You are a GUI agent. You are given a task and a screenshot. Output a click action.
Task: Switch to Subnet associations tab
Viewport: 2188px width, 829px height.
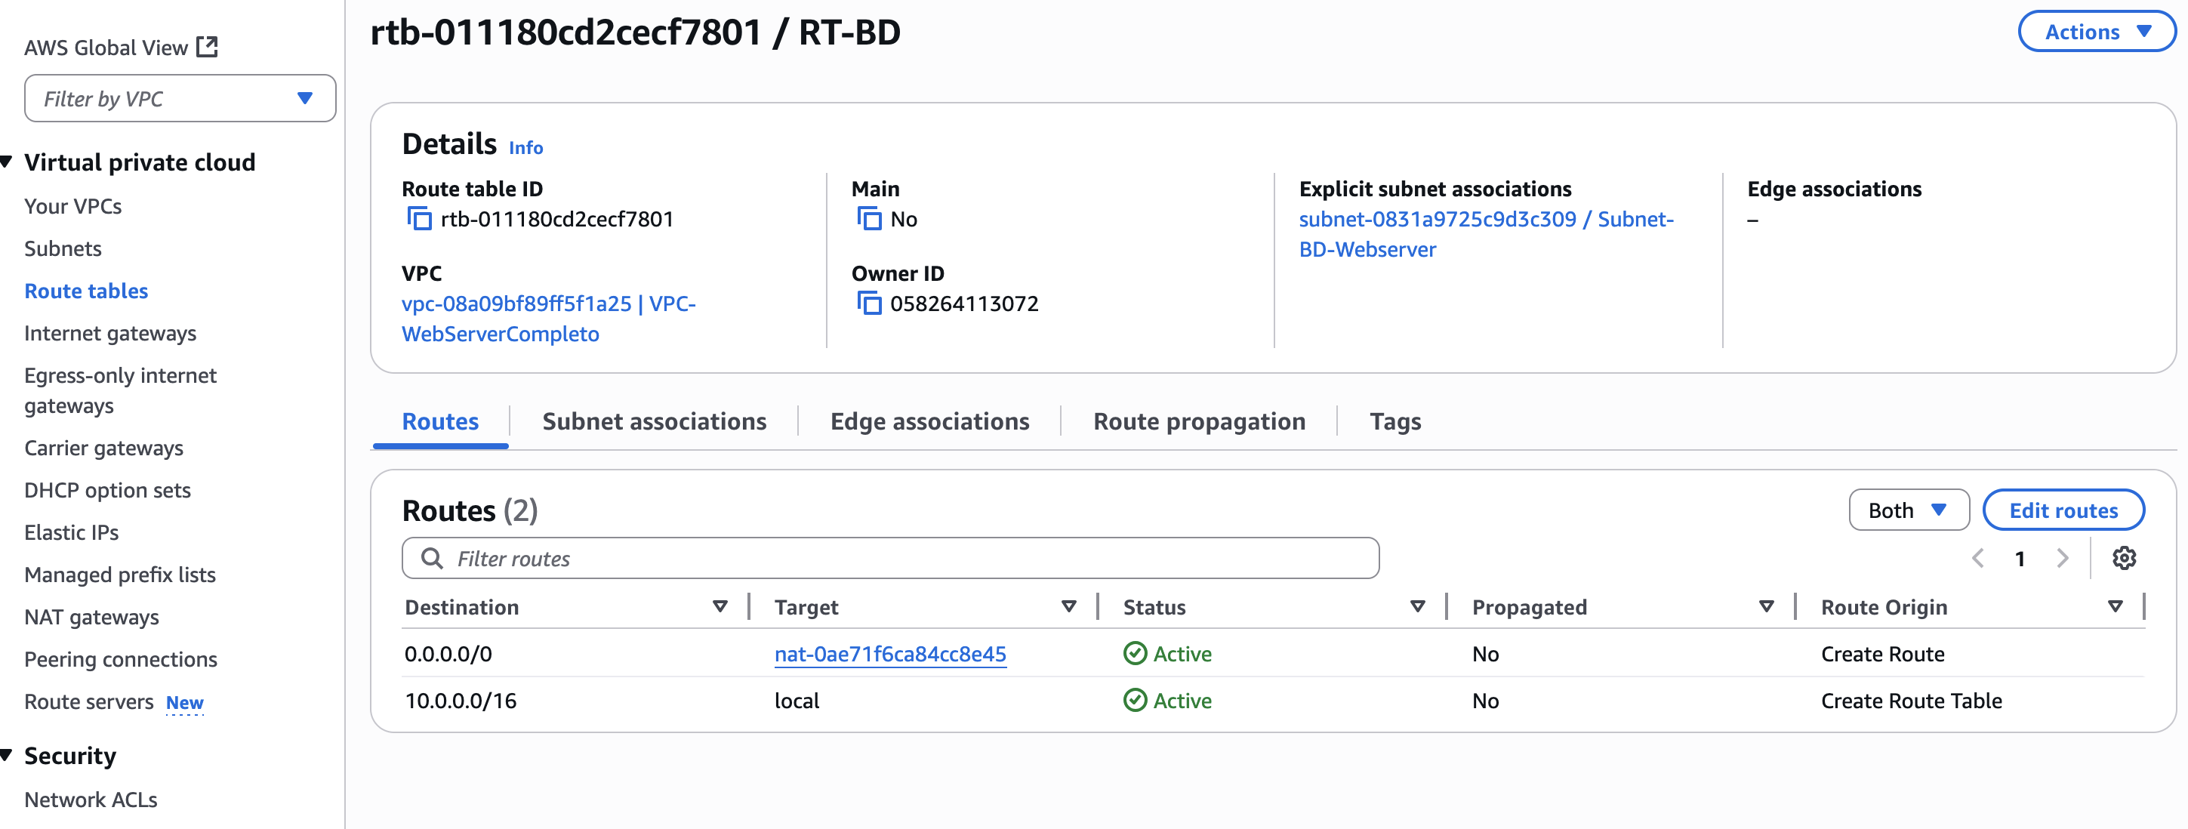click(653, 421)
